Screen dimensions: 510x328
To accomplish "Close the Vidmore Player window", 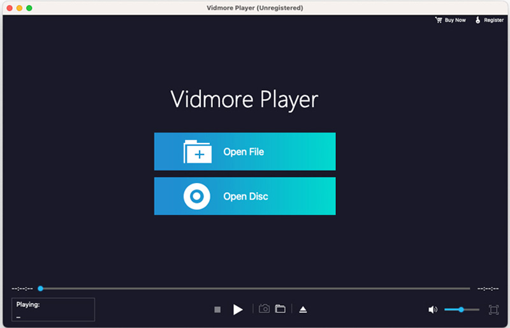I will (x=9, y=8).
